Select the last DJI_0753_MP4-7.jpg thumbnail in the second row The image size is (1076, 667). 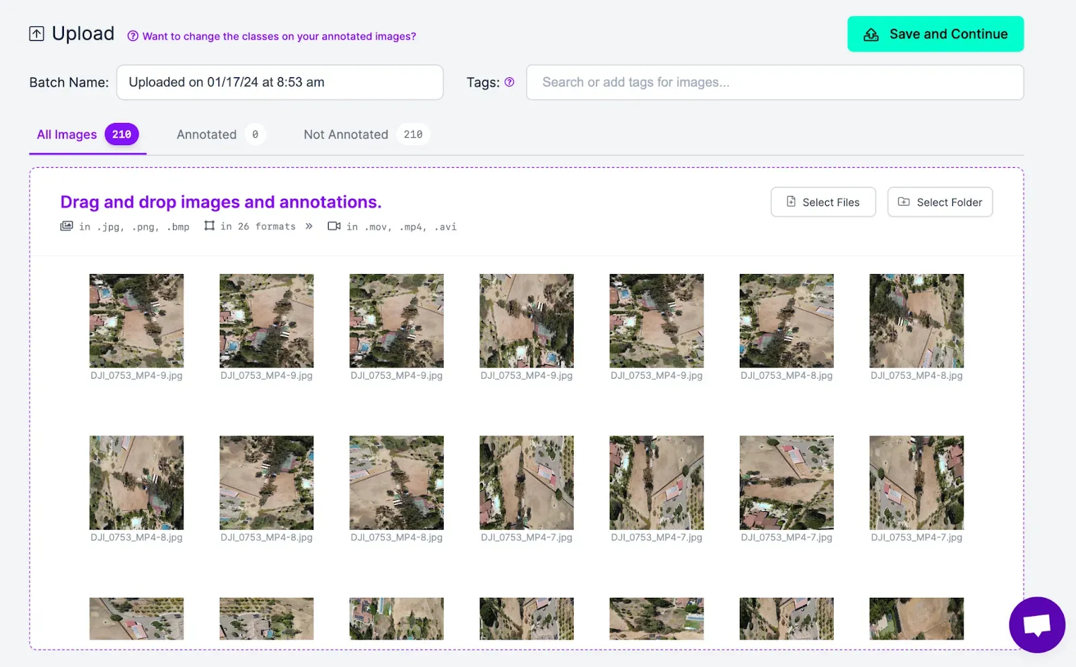[x=917, y=483]
